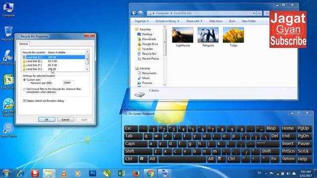Viewport: 317px width, 178px height.
Task: Launch Internet Explorer from the taskbar
Action: point(21,174)
